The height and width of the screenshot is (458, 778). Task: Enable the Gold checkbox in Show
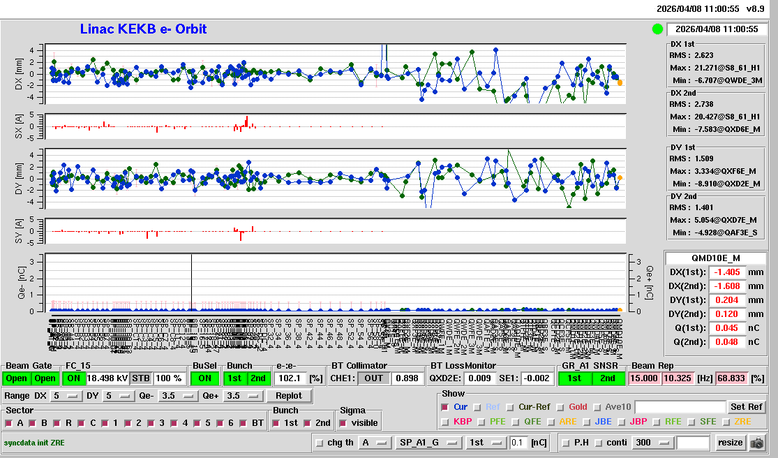click(x=560, y=407)
